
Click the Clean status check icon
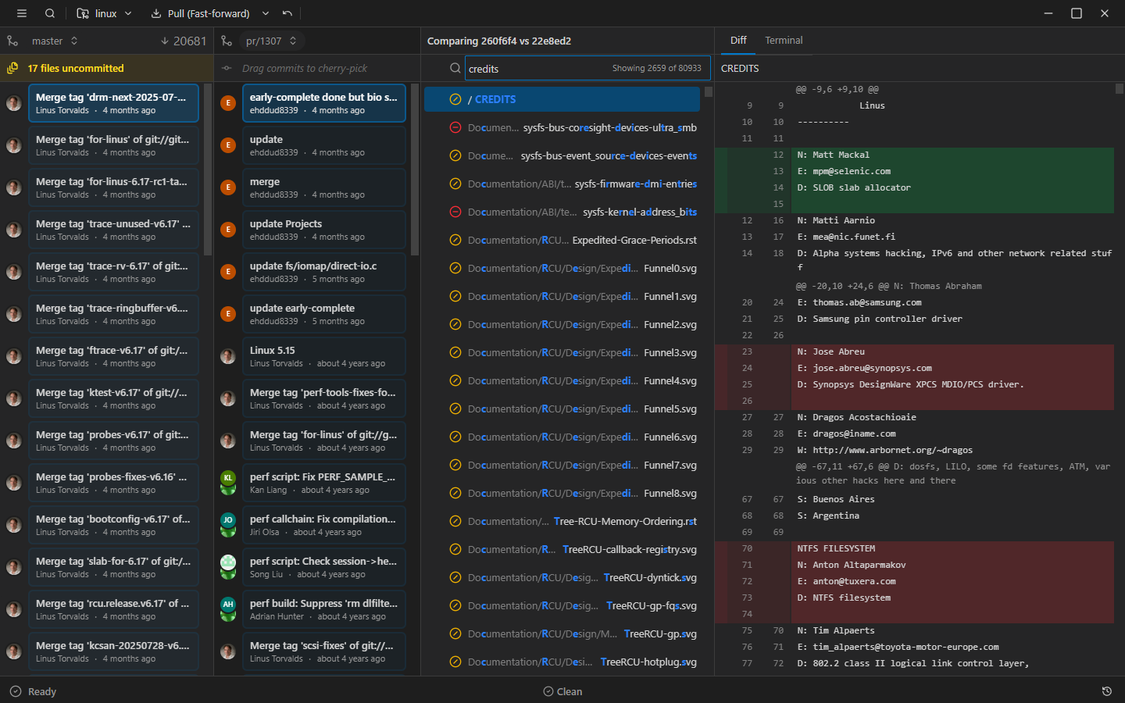(548, 691)
